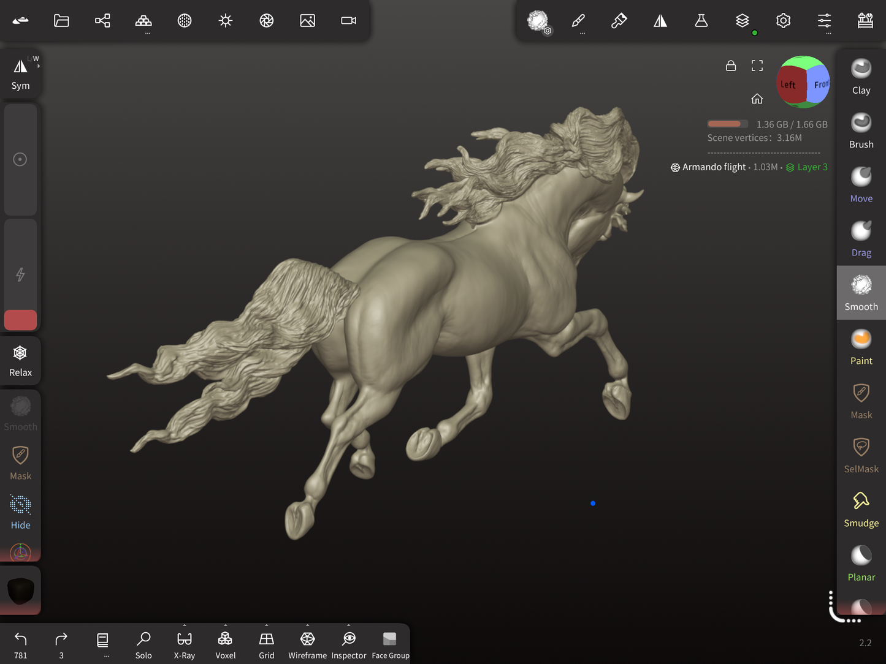Select the Clay brush tool
The height and width of the screenshot is (664, 886).
[861, 76]
